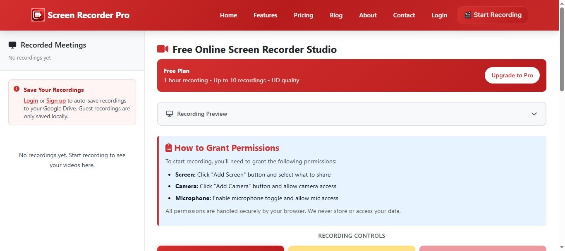The image size is (565, 251).
Task: Click the Microphone permission instruction line
Action: 257,198
